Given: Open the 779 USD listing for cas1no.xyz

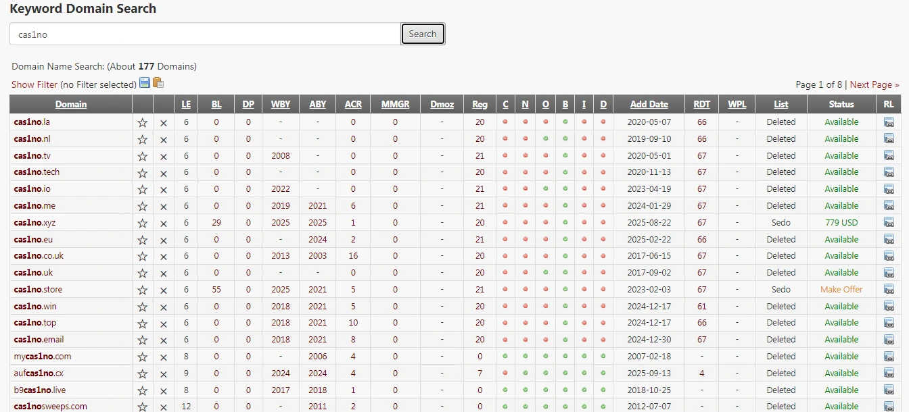Looking at the screenshot, I should [841, 223].
